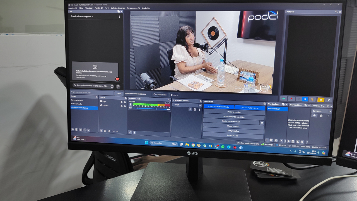Click the virtual camera settings gear
This screenshot has height=201, width=357.
pos(262,123)
